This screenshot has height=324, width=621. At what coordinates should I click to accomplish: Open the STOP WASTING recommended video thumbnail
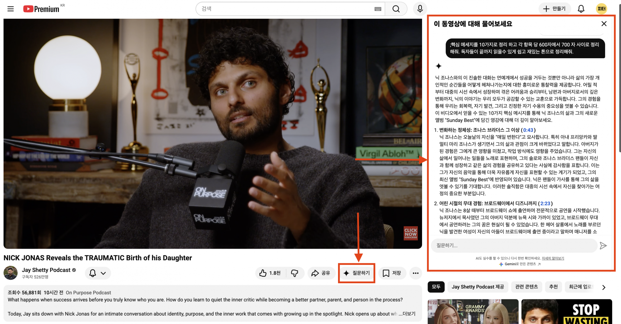567,312
